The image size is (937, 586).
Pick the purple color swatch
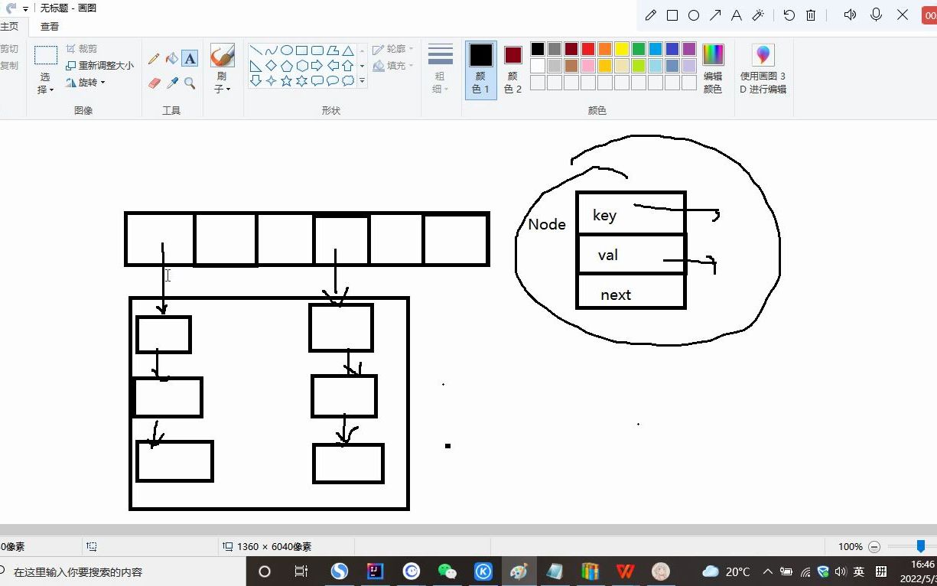pyautogui.click(x=689, y=49)
